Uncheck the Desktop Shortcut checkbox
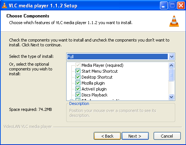186x145 pixels. pos(78,77)
